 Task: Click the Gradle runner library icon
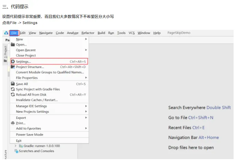(x=21, y=146)
